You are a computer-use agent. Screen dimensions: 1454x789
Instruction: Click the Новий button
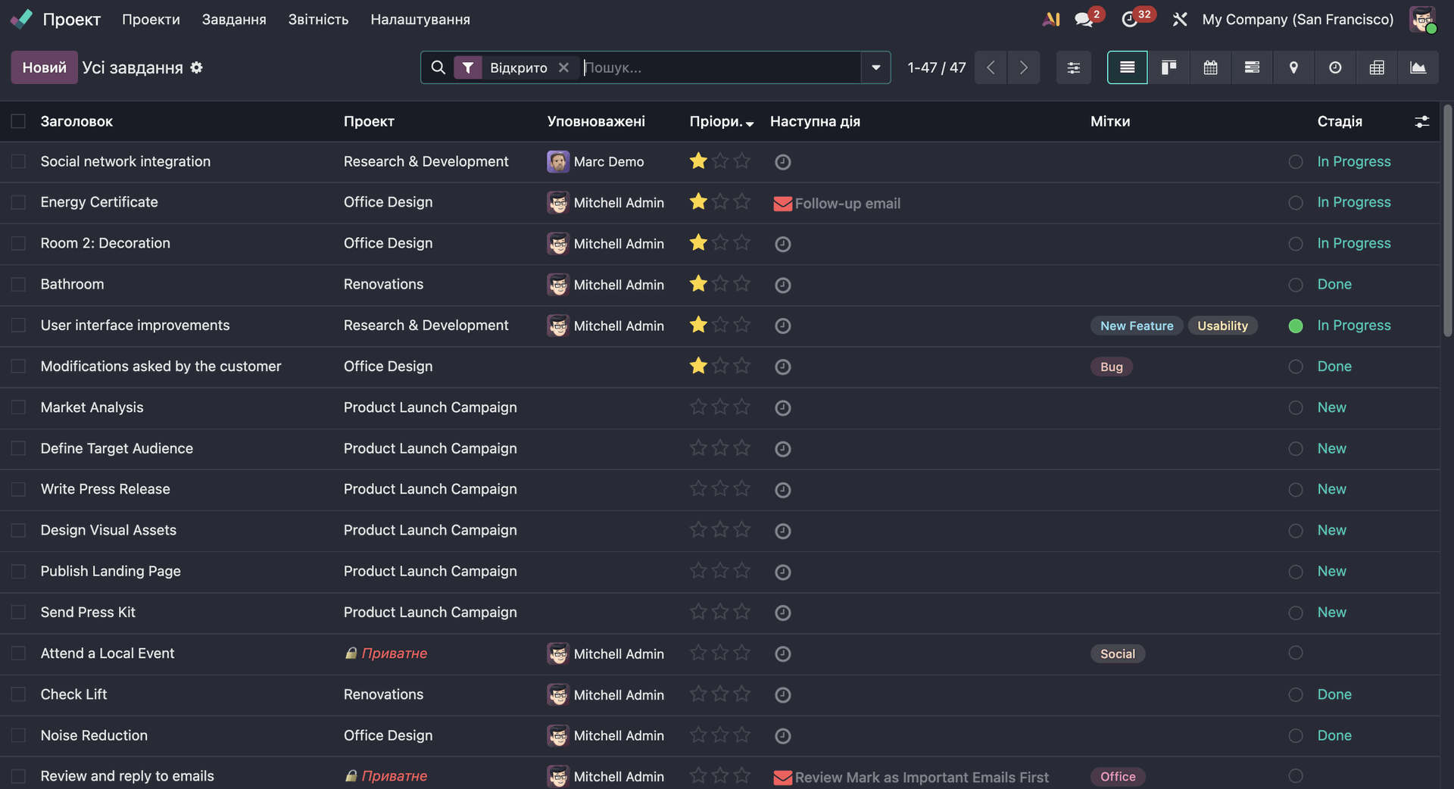pos(44,67)
